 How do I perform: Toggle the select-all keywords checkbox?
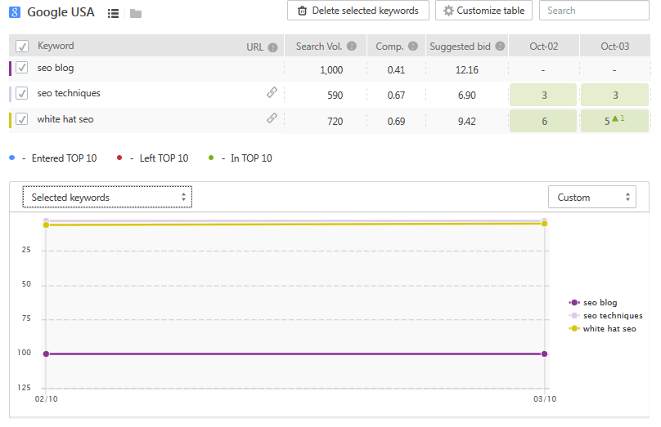tap(22, 46)
